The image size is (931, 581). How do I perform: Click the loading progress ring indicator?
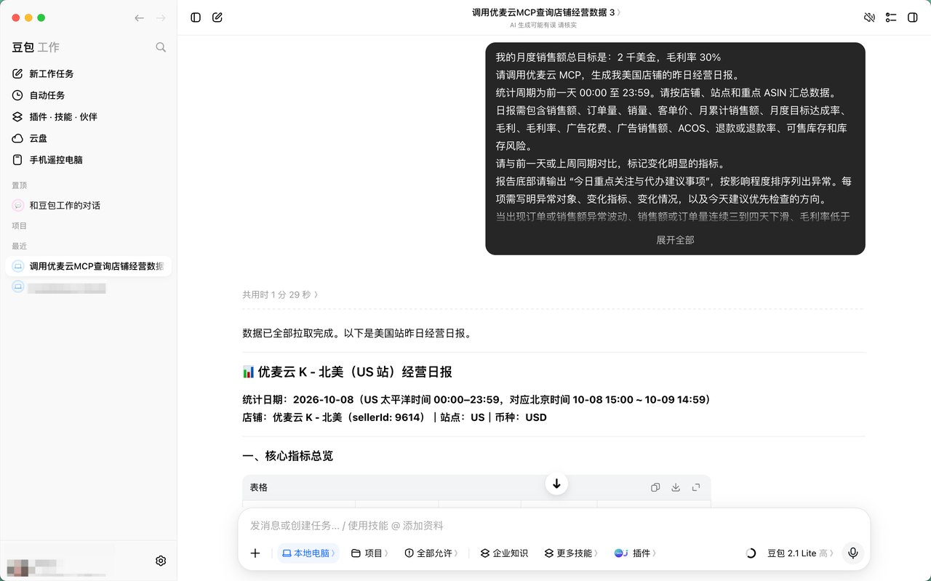point(751,553)
